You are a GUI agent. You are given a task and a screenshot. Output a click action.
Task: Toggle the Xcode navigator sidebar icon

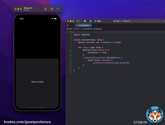click(78, 21)
